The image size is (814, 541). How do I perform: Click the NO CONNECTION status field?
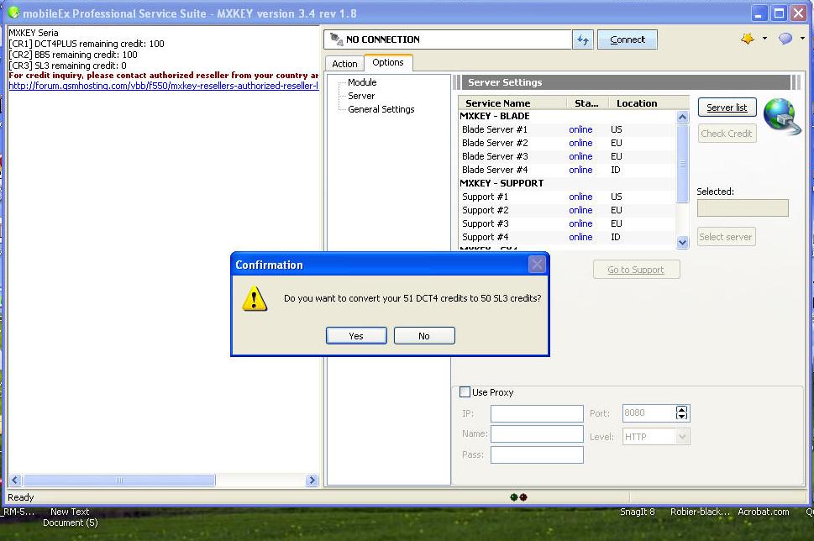pos(448,39)
